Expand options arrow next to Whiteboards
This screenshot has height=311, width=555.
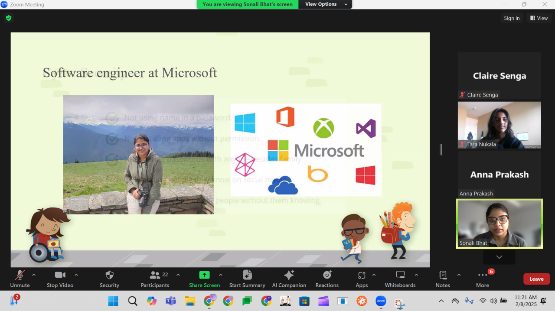[416, 275]
